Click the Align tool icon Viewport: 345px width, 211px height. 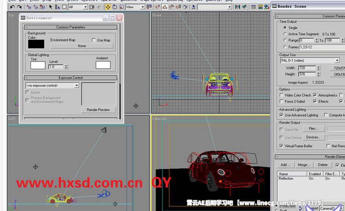click(x=244, y=7)
